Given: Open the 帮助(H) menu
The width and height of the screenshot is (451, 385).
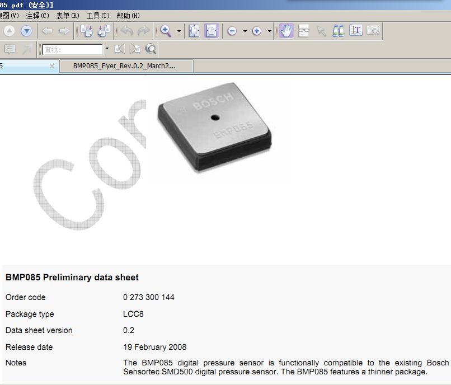Looking at the screenshot, I should click(128, 16).
